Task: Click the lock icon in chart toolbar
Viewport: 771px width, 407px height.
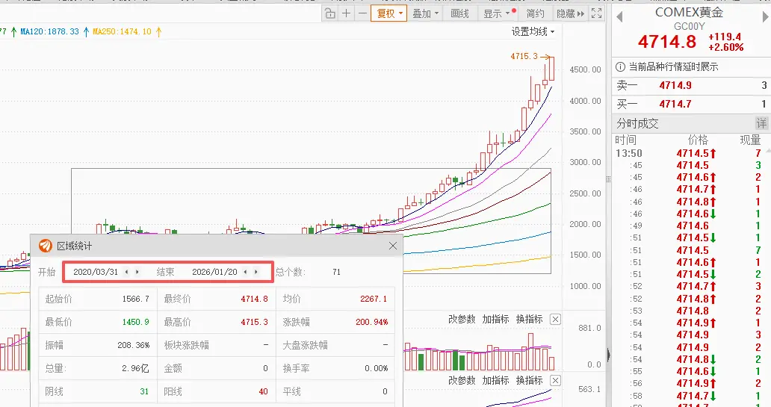Action: point(330,13)
